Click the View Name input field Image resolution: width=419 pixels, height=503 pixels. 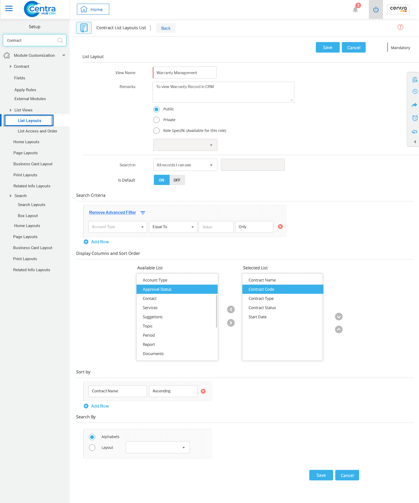pos(185,73)
